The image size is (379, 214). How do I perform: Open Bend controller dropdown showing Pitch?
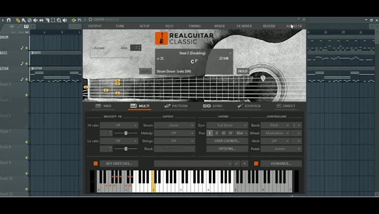(275, 125)
